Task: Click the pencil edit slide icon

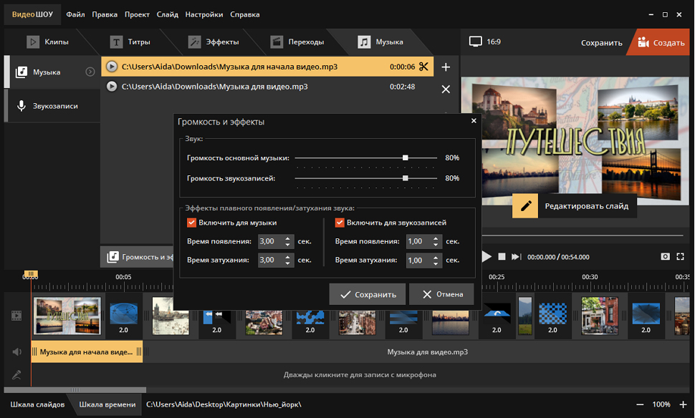Action: 525,206
